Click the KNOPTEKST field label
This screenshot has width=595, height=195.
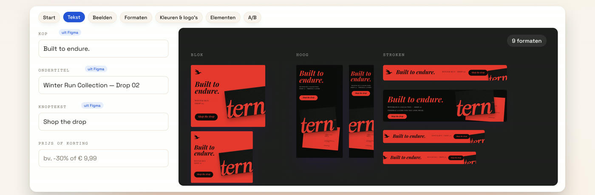coord(52,107)
